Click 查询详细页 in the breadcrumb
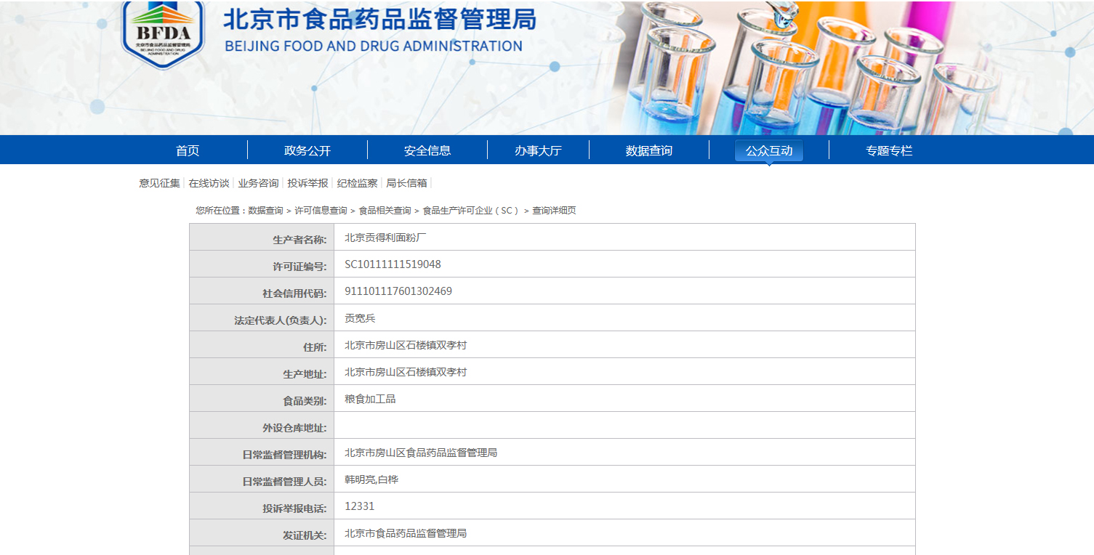Screen dimensions: 1094x555 point(554,211)
